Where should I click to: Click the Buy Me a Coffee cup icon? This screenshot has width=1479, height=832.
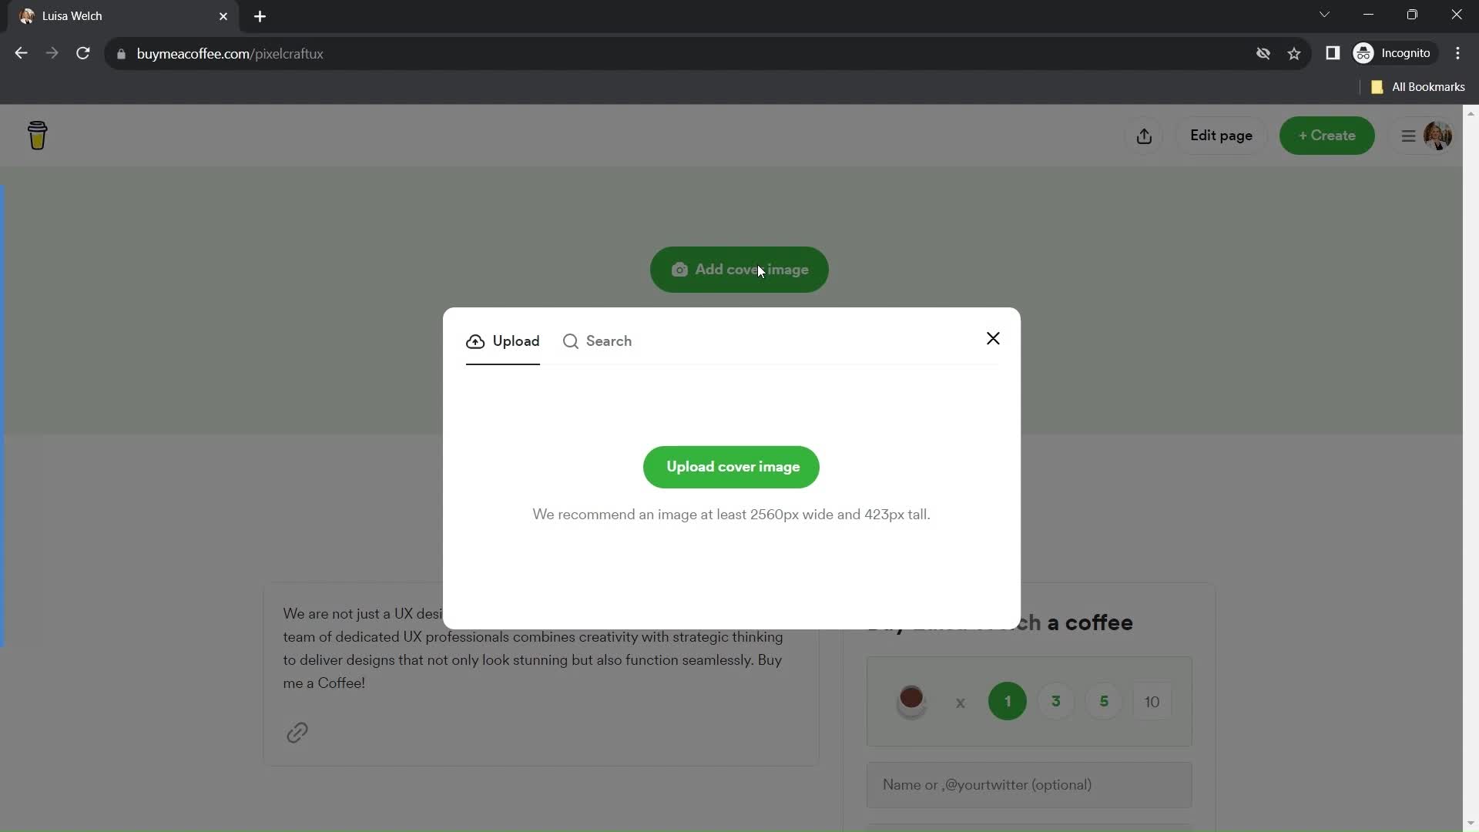(x=36, y=135)
